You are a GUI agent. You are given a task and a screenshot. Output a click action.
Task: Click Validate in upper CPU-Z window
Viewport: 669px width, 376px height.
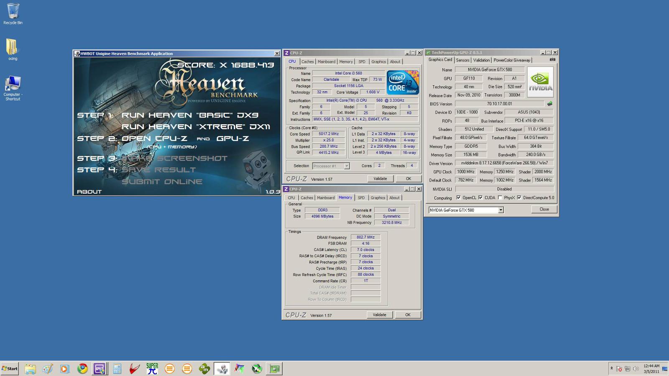pyautogui.click(x=380, y=179)
